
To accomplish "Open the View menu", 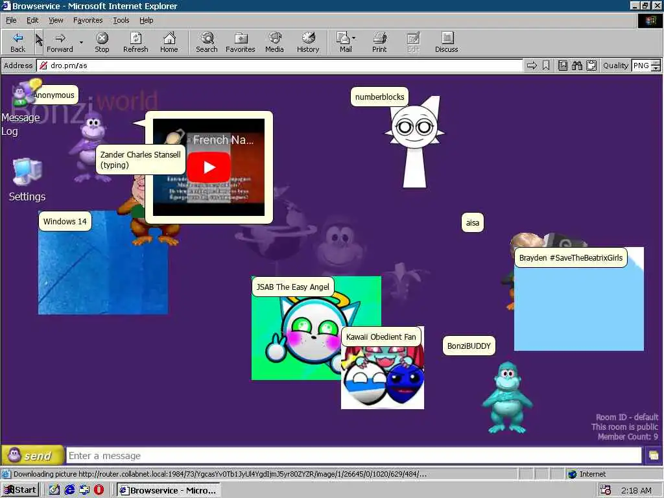I will tap(56, 20).
